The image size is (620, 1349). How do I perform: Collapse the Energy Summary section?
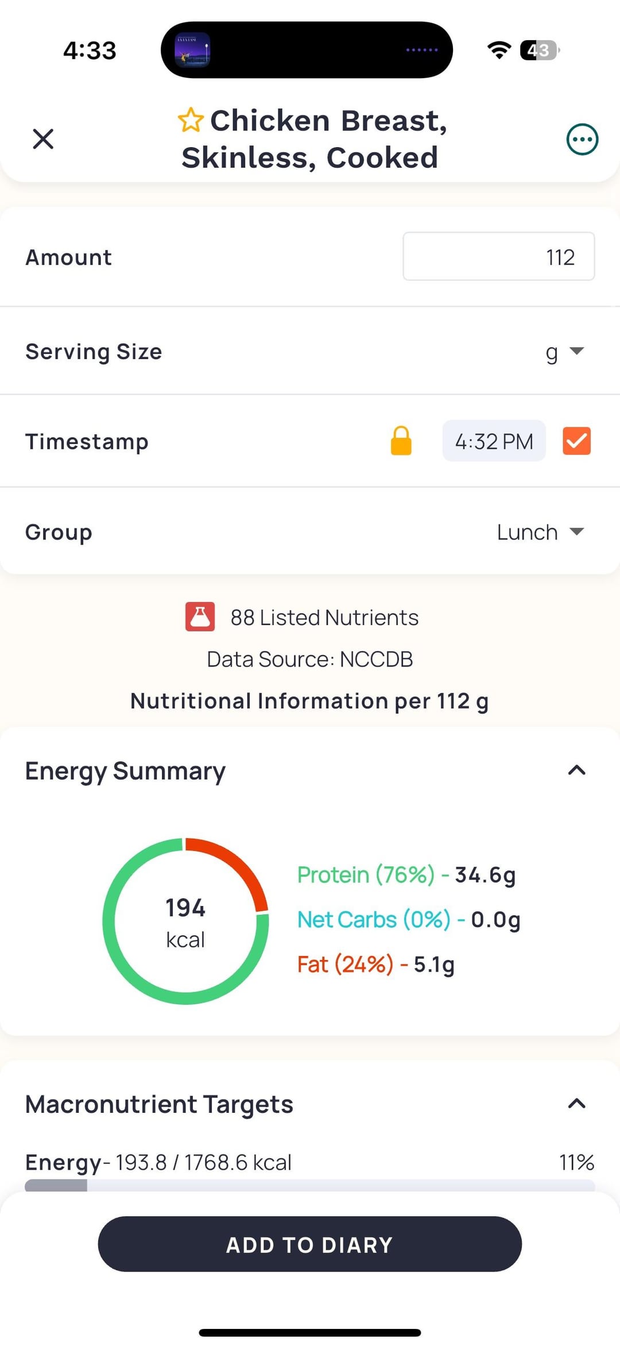click(x=576, y=770)
